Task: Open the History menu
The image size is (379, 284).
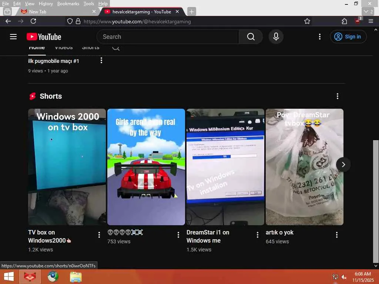Action: tap(46, 4)
